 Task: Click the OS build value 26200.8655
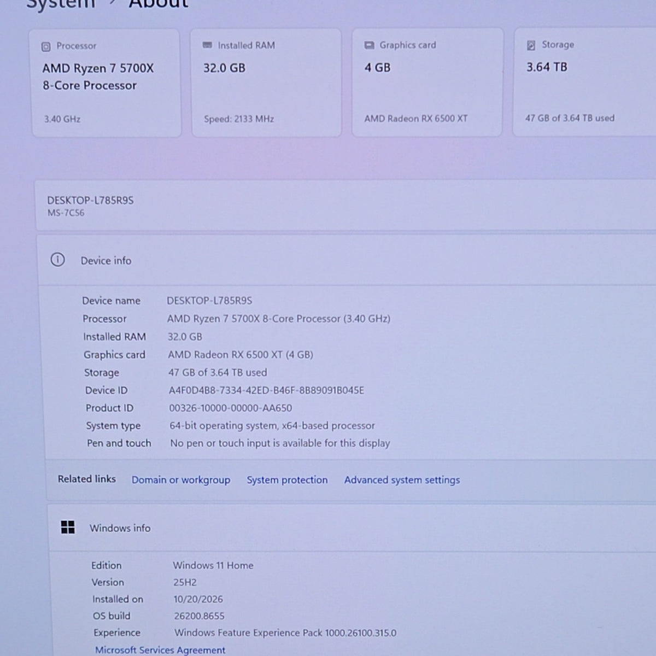point(199,616)
